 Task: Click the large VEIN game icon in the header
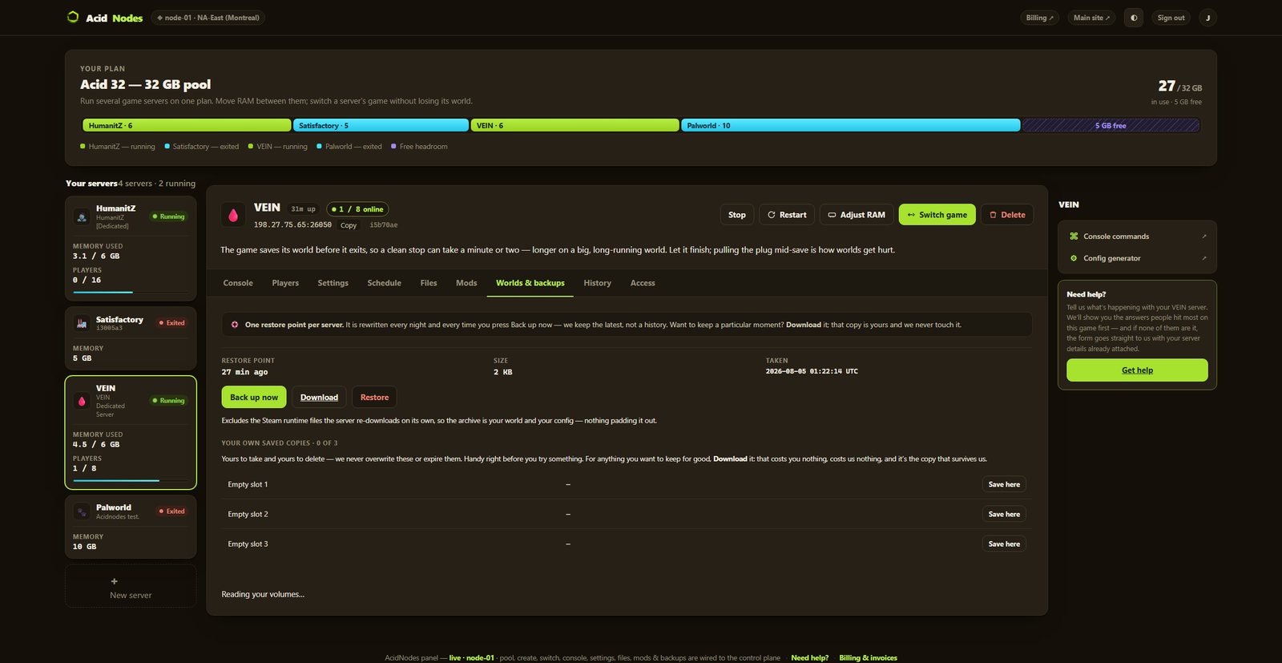(x=233, y=214)
